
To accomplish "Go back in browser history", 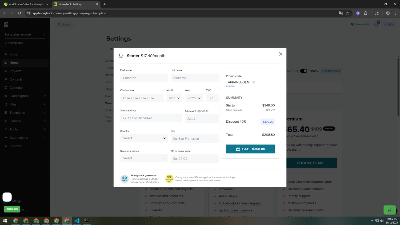I will tap(5, 13).
